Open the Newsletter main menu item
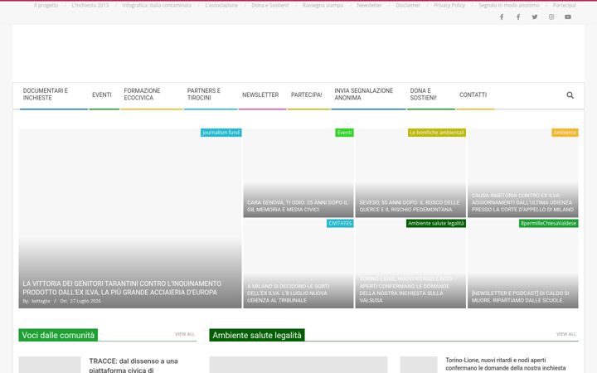 pos(262,94)
